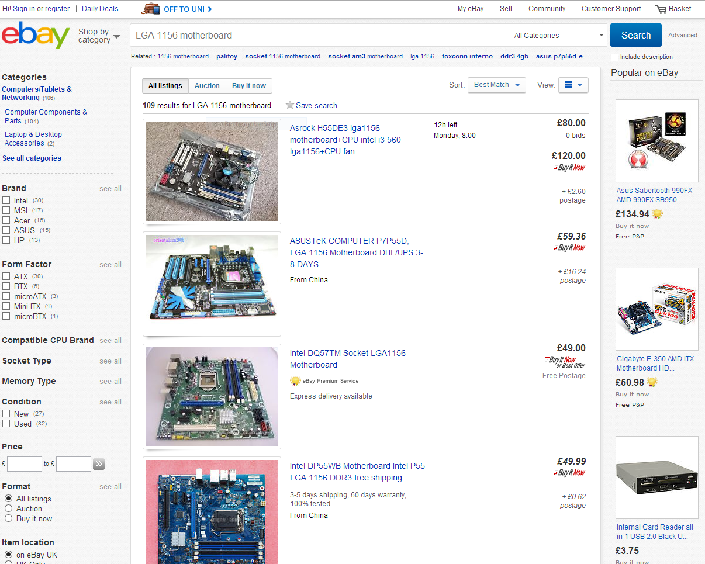The width and height of the screenshot is (705, 564).
Task: Click the blue Search button
Action: [x=636, y=35]
